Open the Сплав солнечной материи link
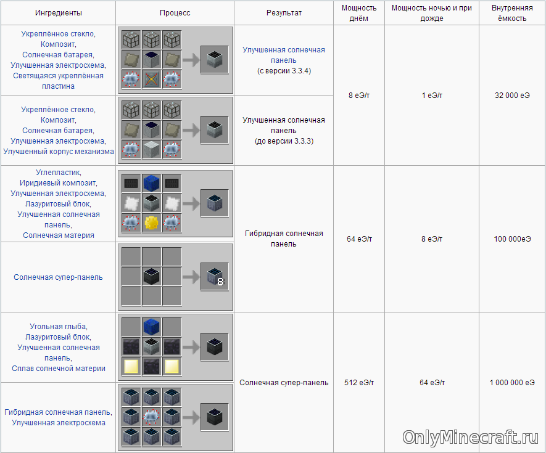Image resolution: width=546 pixels, height=453 pixels. (x=59, y=369)
